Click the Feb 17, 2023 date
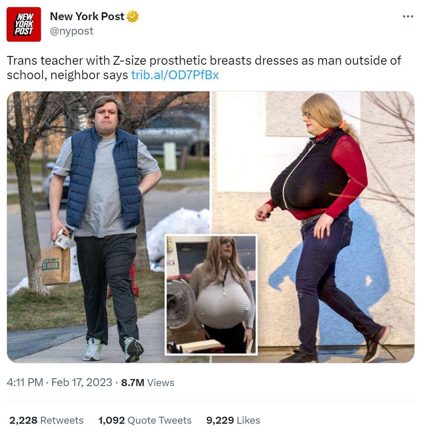 point(82,383)
